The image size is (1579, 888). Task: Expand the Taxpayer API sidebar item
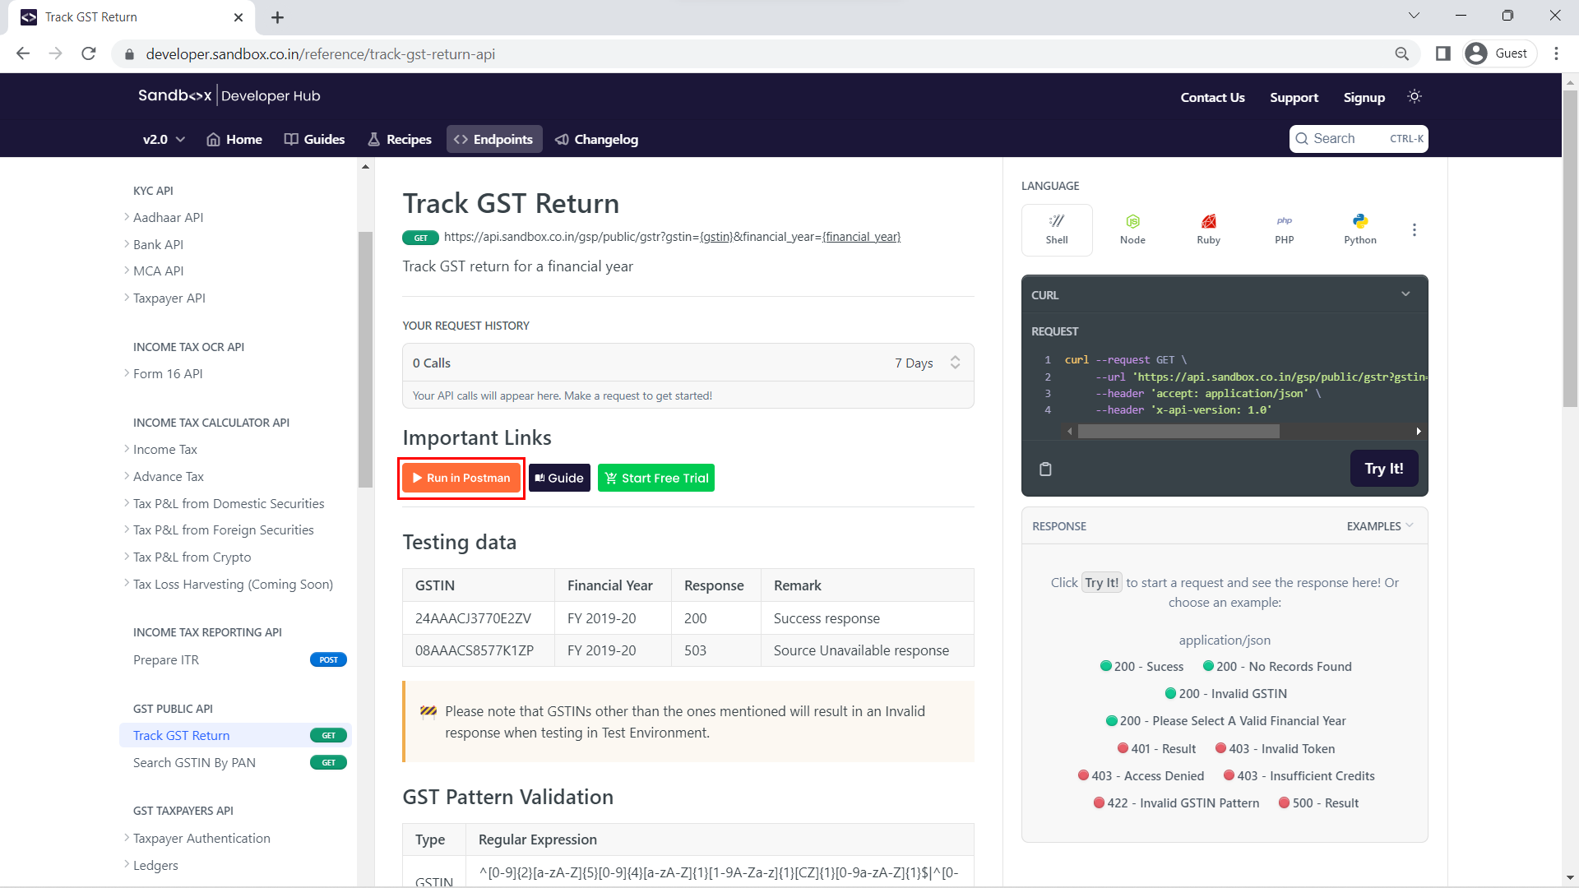[169, 298]
